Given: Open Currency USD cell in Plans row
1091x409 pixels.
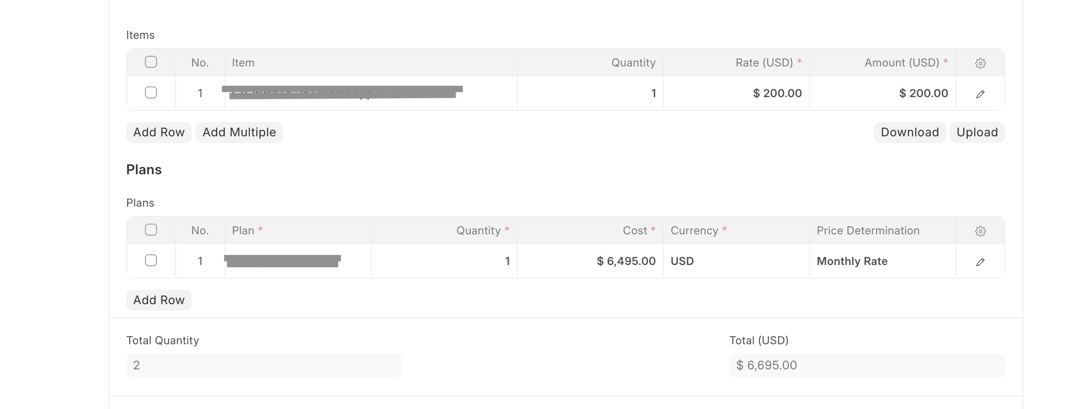Looking at the screenshot, I should [x=735, y=261].
